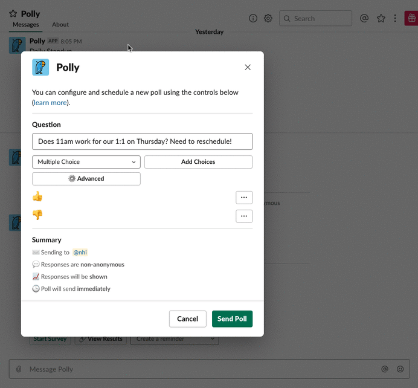This screenshot has height=388, width=418.
Task: Click the Yesterday date divider label
Action: tap(209, 32)
